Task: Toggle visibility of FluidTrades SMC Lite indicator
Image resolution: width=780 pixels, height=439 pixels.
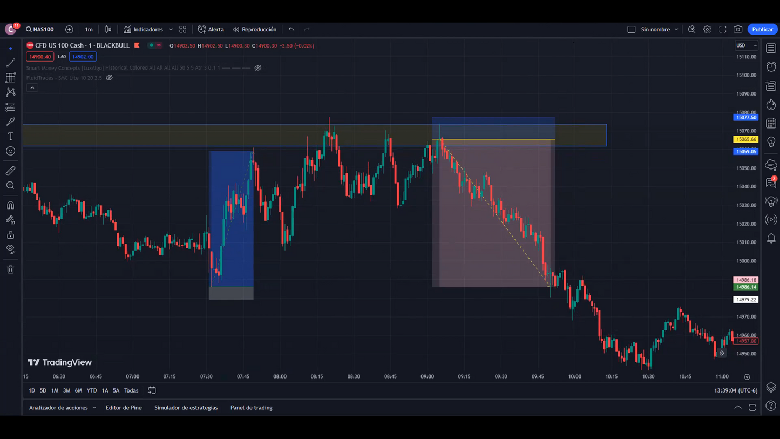Action: pyautogui.click(x=109, y=78)
